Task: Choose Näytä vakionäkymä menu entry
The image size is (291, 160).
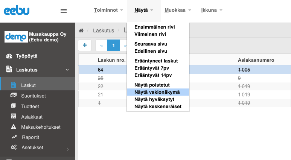Action: 157,92
